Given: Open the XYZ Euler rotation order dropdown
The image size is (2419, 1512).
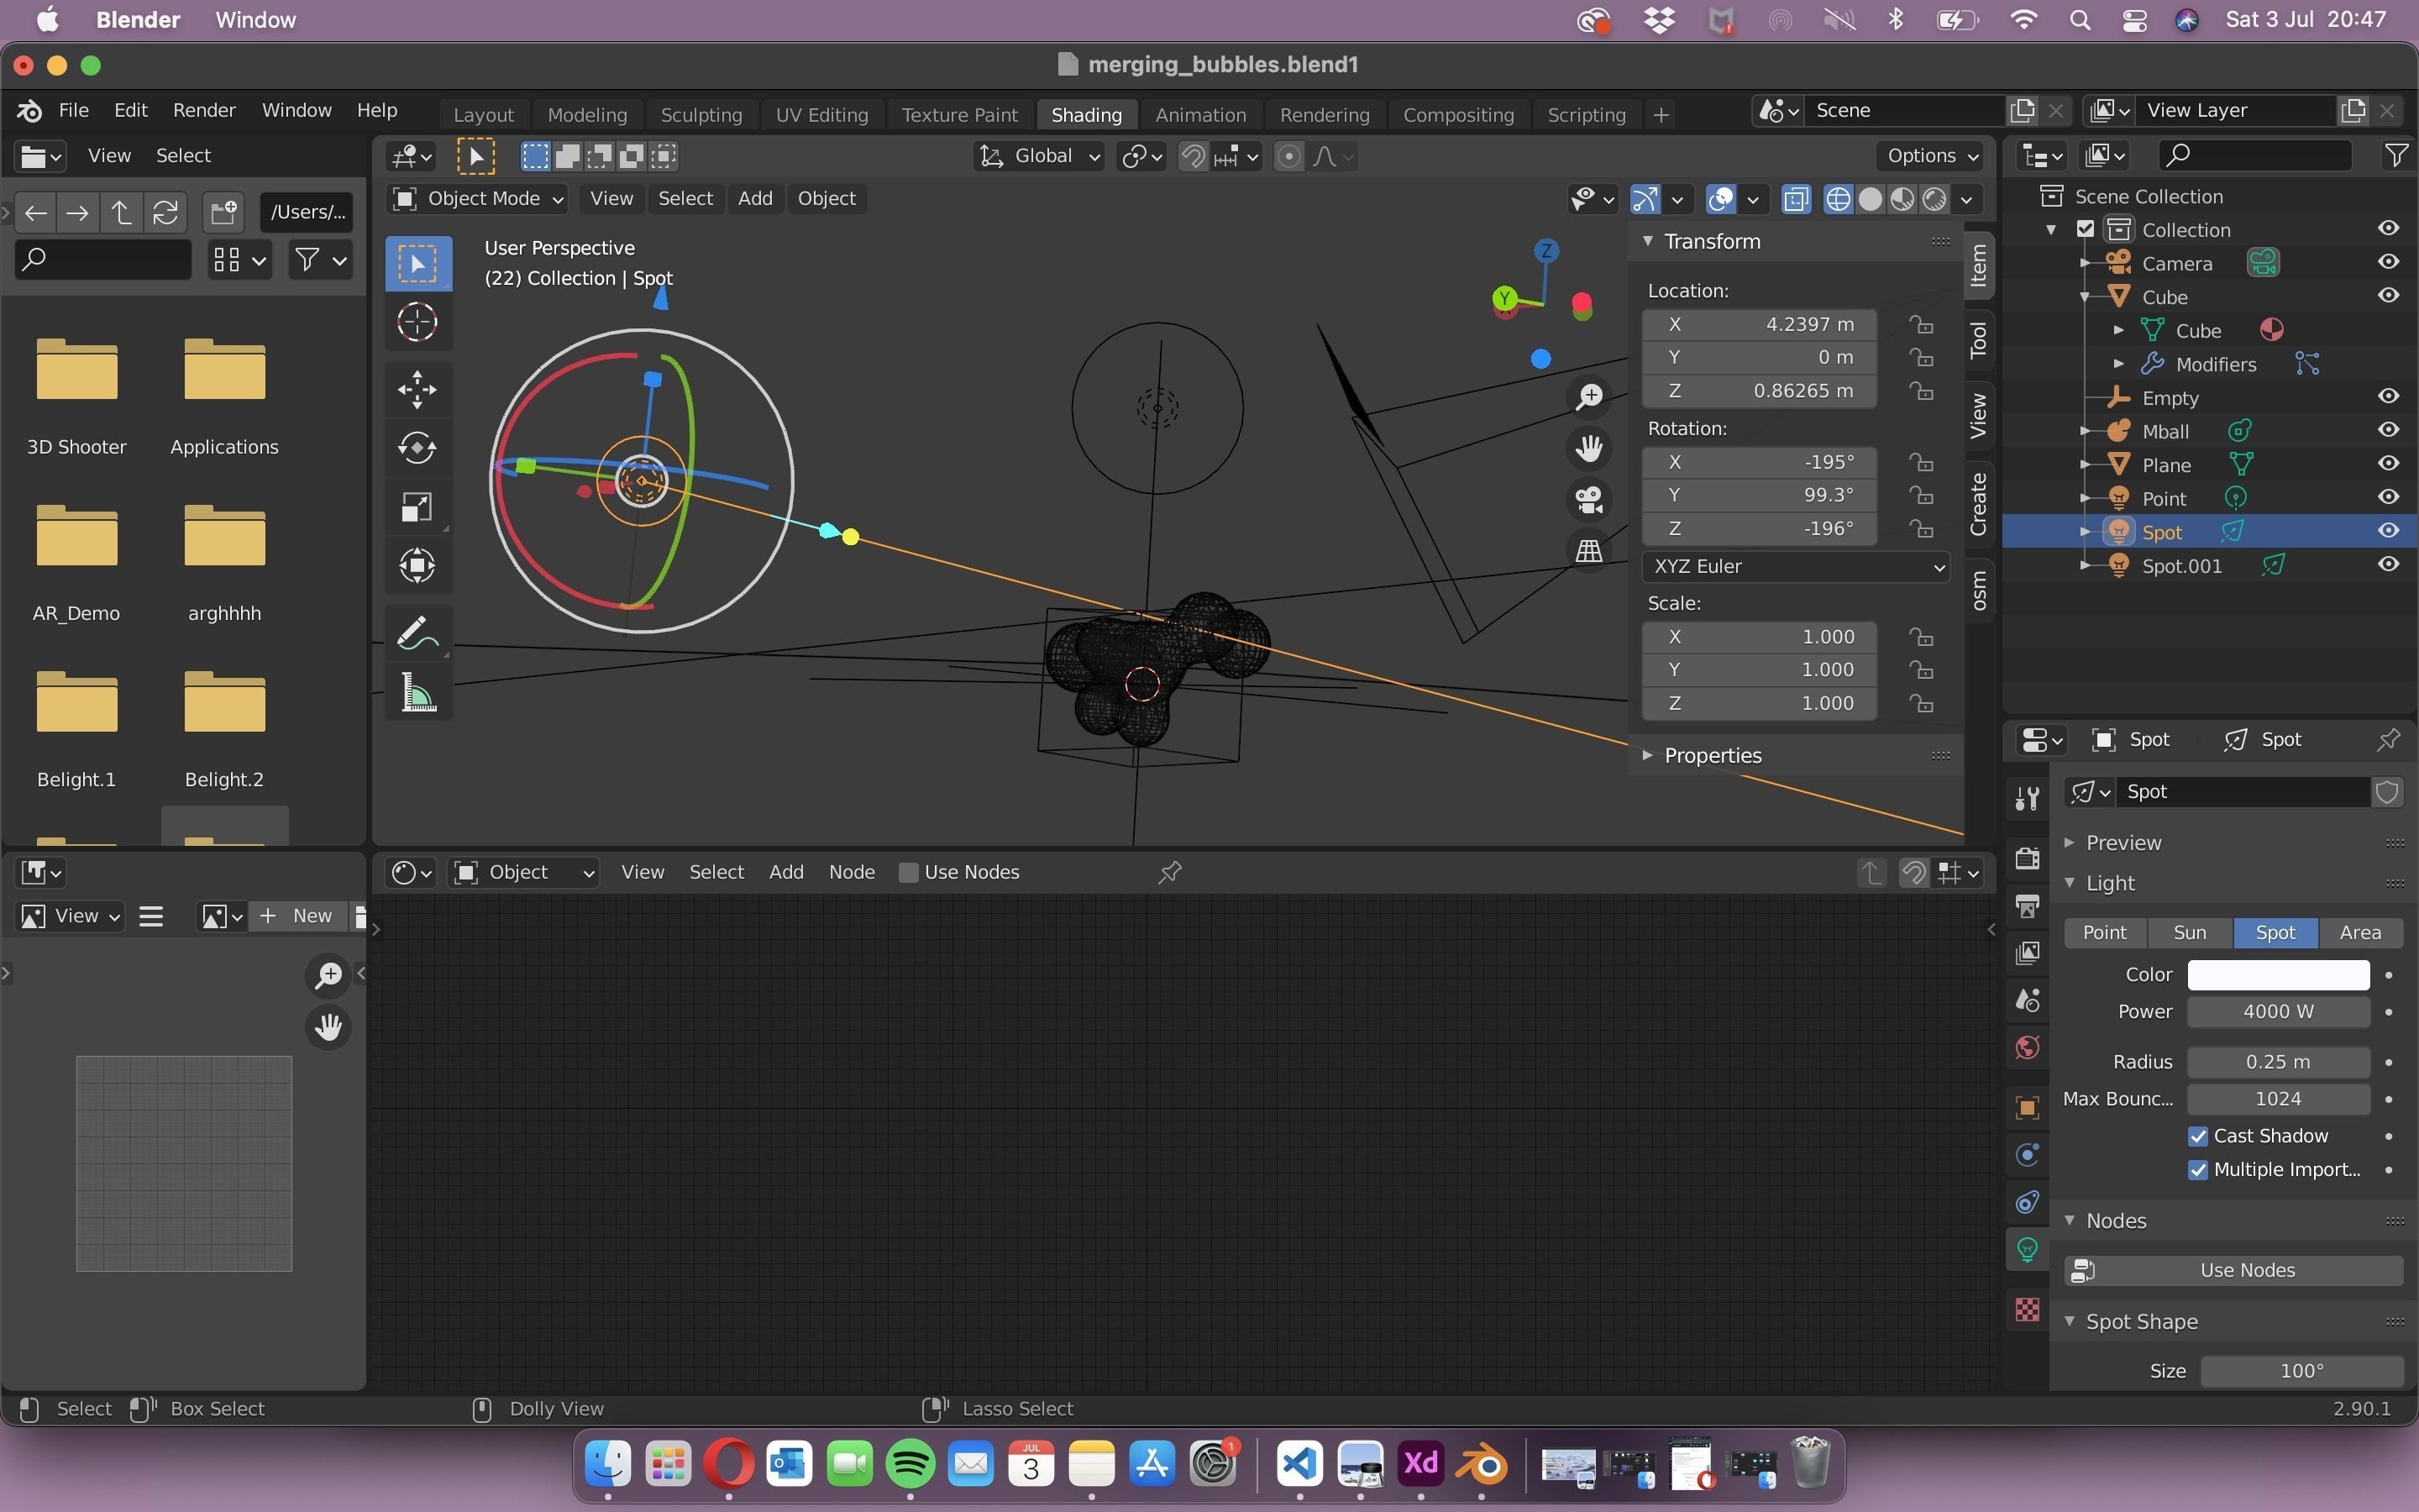Looking at the screenshot, I should point(1794,566).
